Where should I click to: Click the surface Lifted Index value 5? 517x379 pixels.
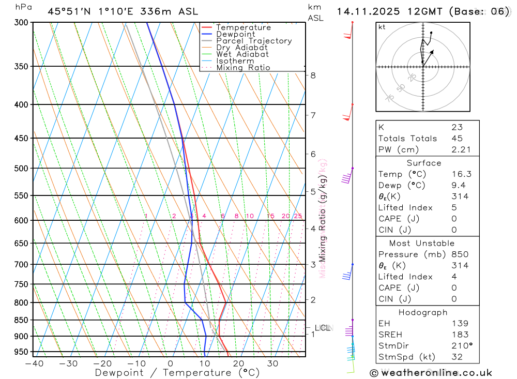click(x=454, y=207)
